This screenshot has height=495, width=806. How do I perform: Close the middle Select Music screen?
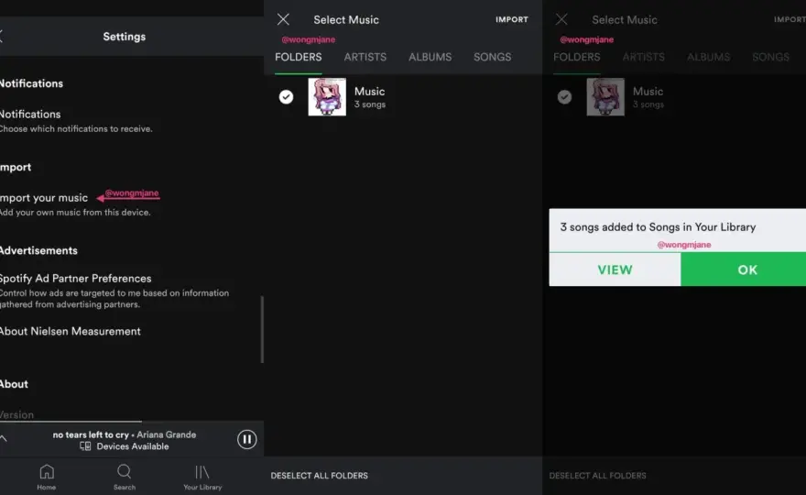(283, 19)
